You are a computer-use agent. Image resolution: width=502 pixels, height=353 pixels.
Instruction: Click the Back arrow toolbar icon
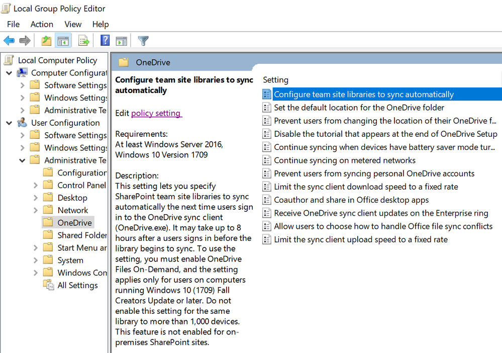(9, 41)
